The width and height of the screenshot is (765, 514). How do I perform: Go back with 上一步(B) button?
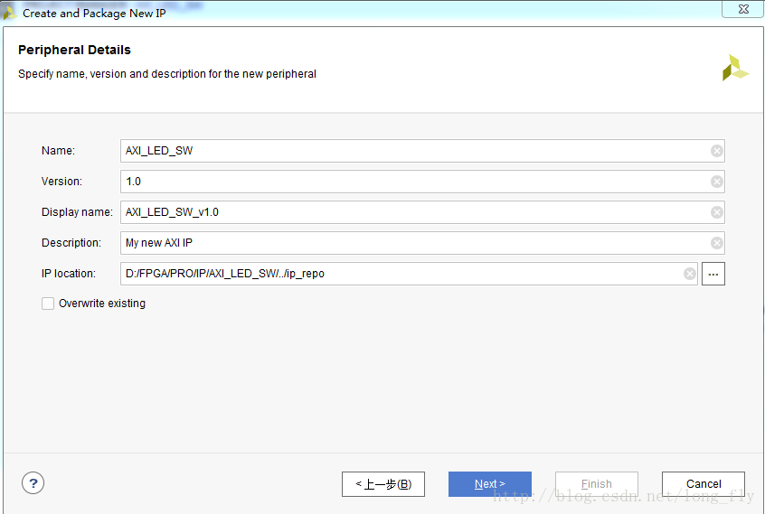(383, 484)
